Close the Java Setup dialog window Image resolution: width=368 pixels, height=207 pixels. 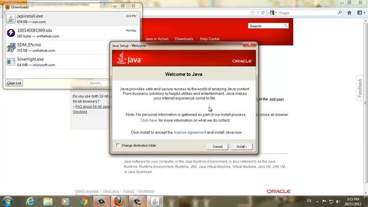point(249,44)
